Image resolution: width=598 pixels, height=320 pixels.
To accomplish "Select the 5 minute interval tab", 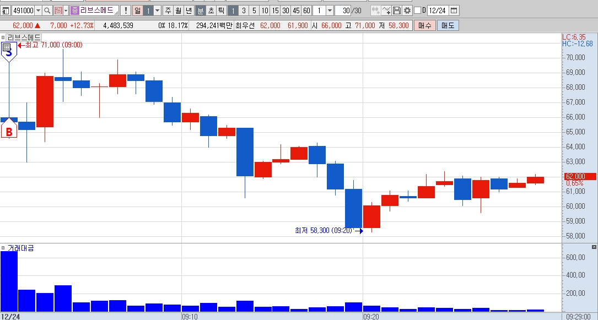I will click(x=254, y=10).
